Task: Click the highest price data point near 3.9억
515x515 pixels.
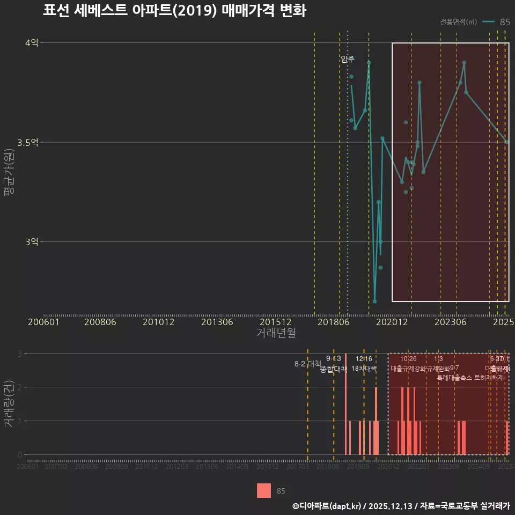Action: pyautogui.click(x=368, y=62)
